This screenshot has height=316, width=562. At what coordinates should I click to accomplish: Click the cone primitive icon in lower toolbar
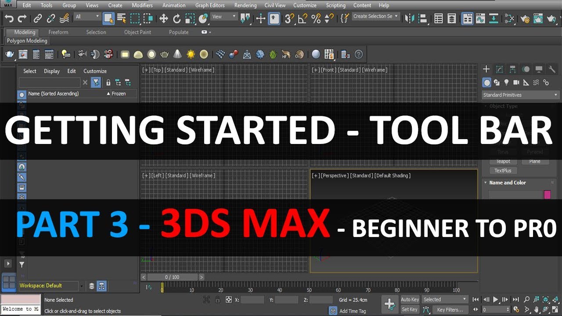[177, 54]
